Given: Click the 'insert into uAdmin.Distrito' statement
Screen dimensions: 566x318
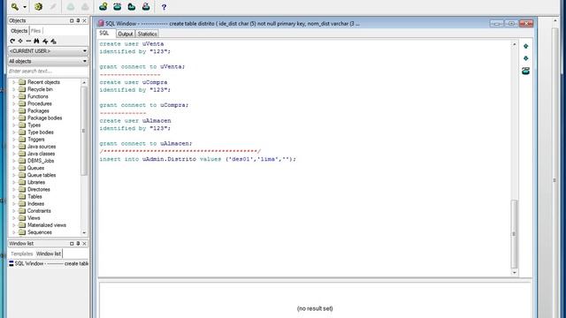Looking at the screenshot, I should (198, 159).
